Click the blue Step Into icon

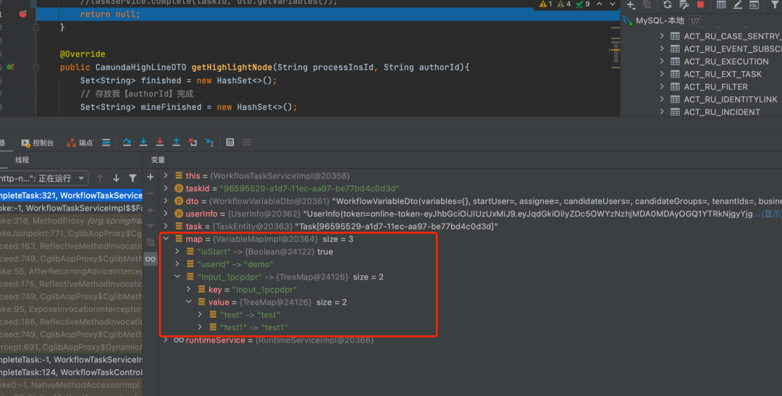click(x=143, y=142)
